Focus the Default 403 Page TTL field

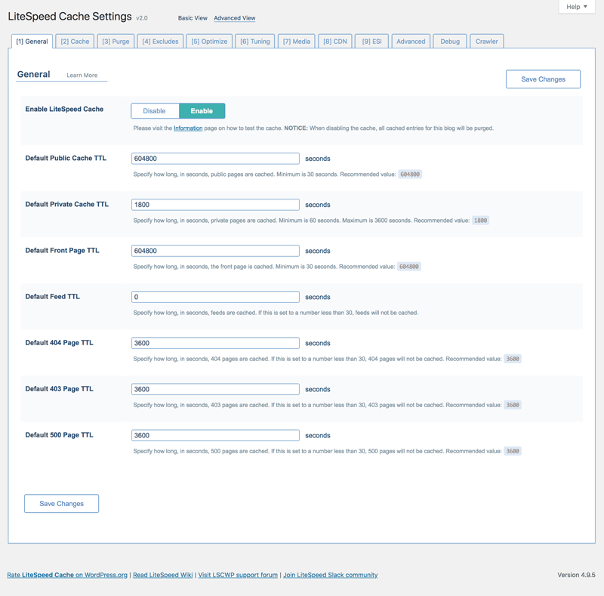tap(215, 389)
